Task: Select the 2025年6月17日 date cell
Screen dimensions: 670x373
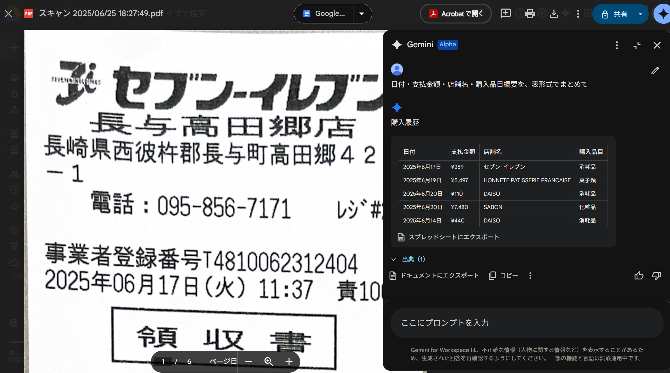Action: pyautogui.click(x=423, y=167)
